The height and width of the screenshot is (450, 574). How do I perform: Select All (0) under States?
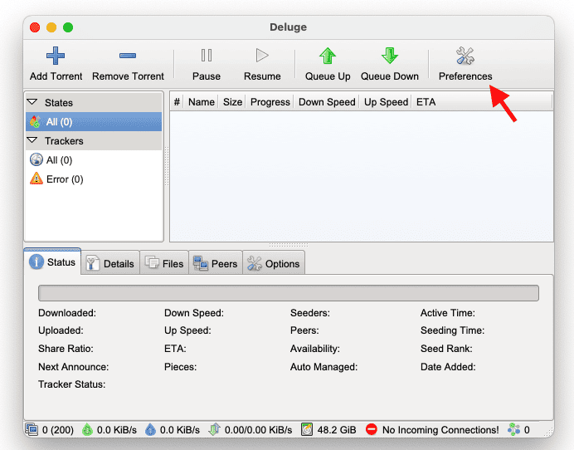tap(94, 122)
